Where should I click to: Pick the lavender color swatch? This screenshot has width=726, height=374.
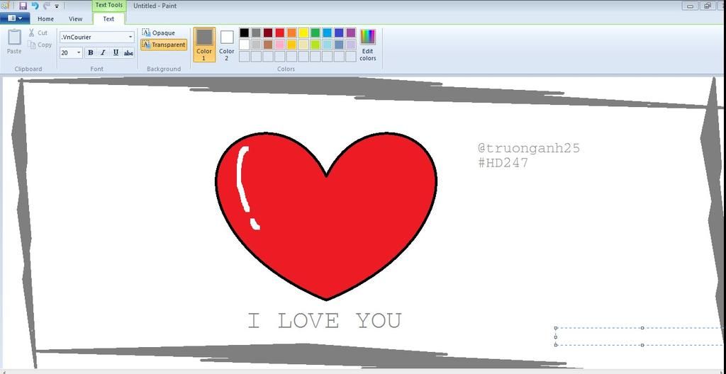[351, 45]
